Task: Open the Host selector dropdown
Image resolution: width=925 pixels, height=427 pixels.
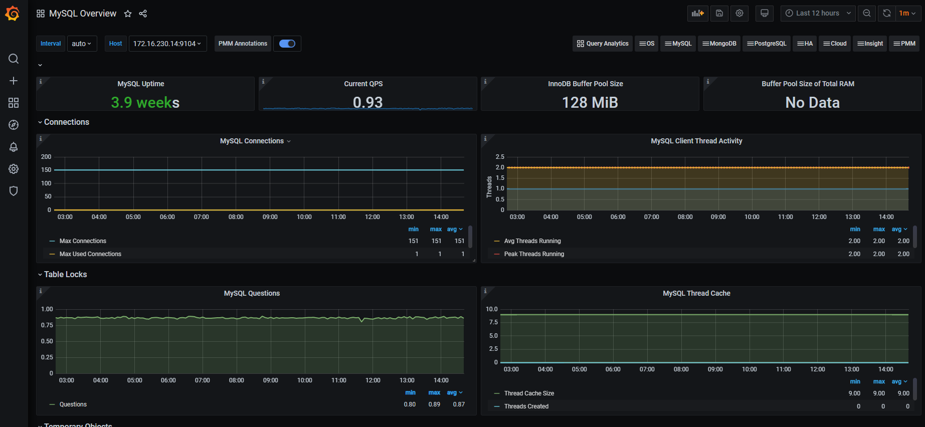Action: pyautogui.click(x=167, y=44)
